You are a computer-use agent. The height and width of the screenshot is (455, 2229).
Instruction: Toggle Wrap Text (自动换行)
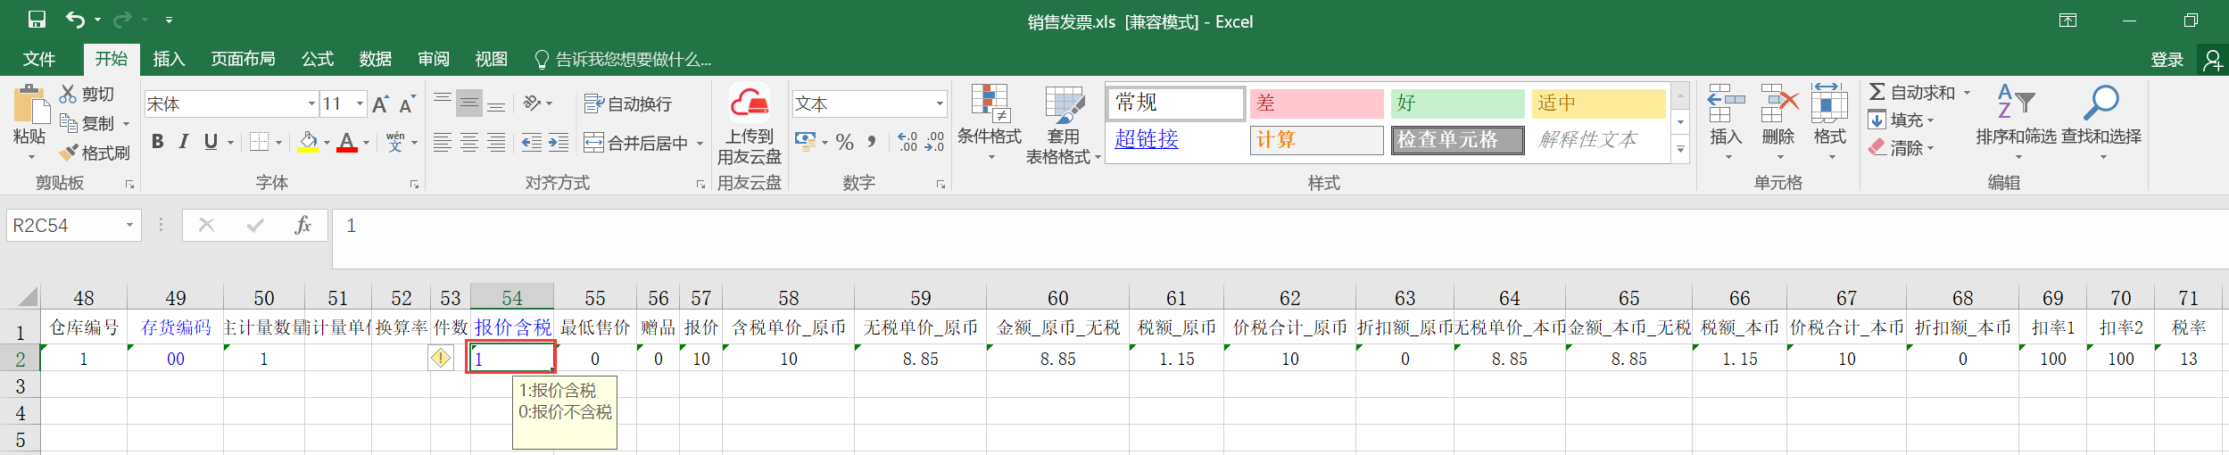coord(627,104)
